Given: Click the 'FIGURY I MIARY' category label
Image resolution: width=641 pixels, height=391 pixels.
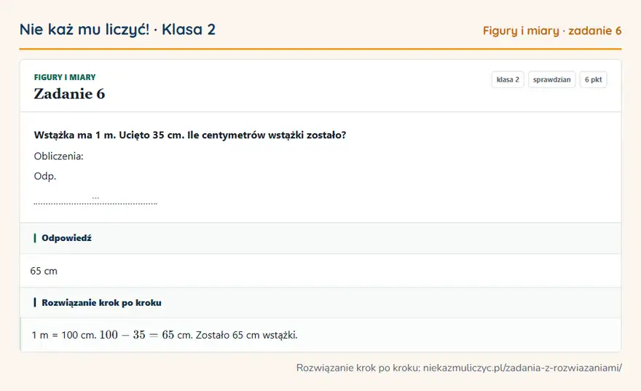Looking at the screenshot, I should coord(65,77).
